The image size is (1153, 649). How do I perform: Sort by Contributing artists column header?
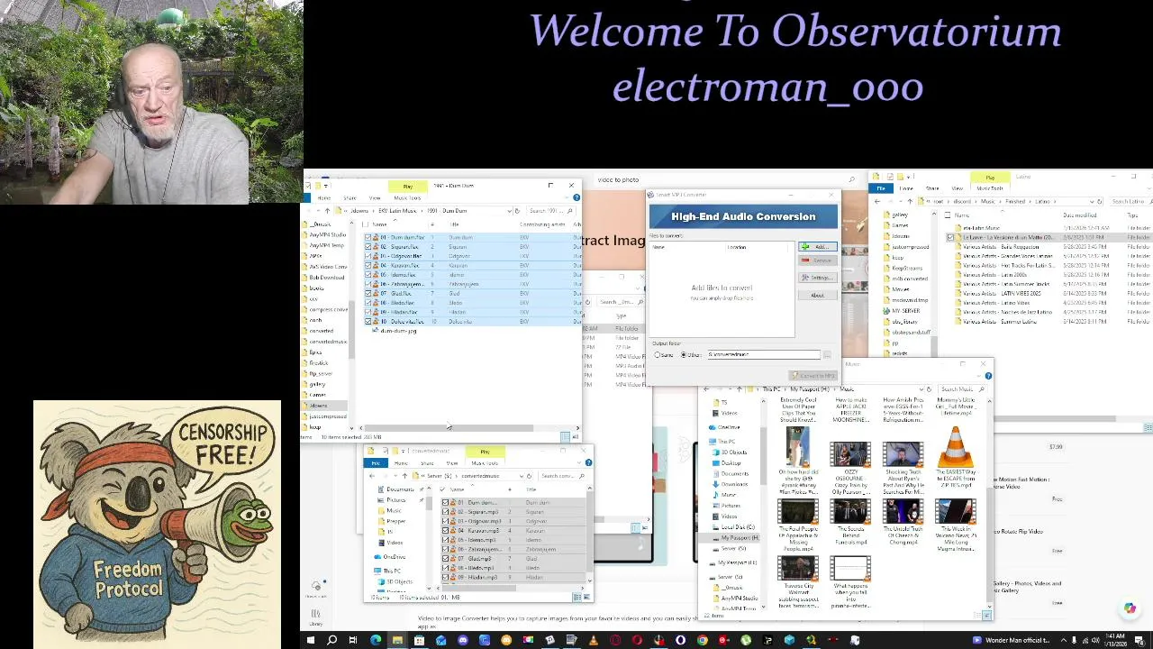click(542, 224)
